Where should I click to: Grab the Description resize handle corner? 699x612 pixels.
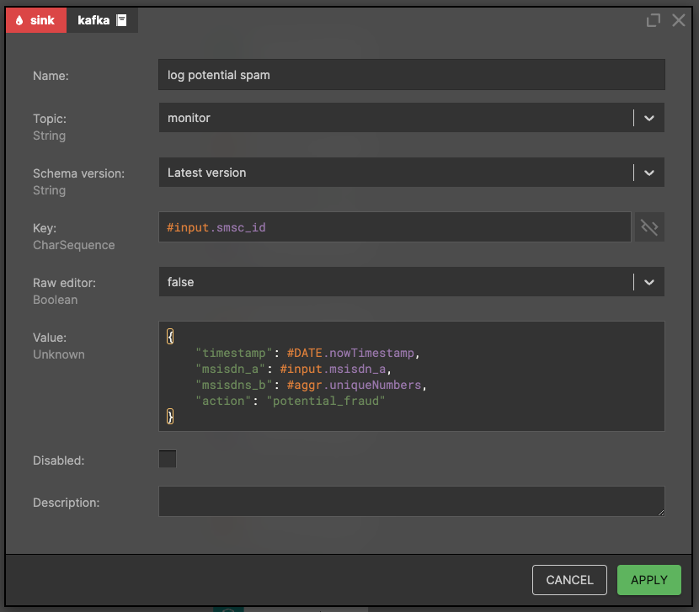660,513
